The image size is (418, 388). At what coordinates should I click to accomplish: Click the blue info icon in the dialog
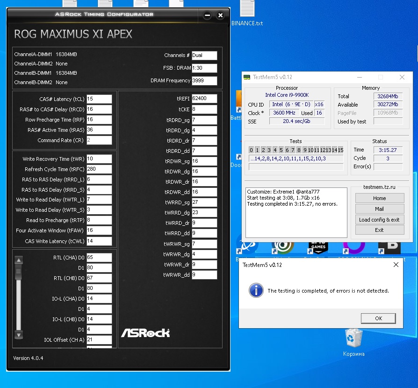256,290
